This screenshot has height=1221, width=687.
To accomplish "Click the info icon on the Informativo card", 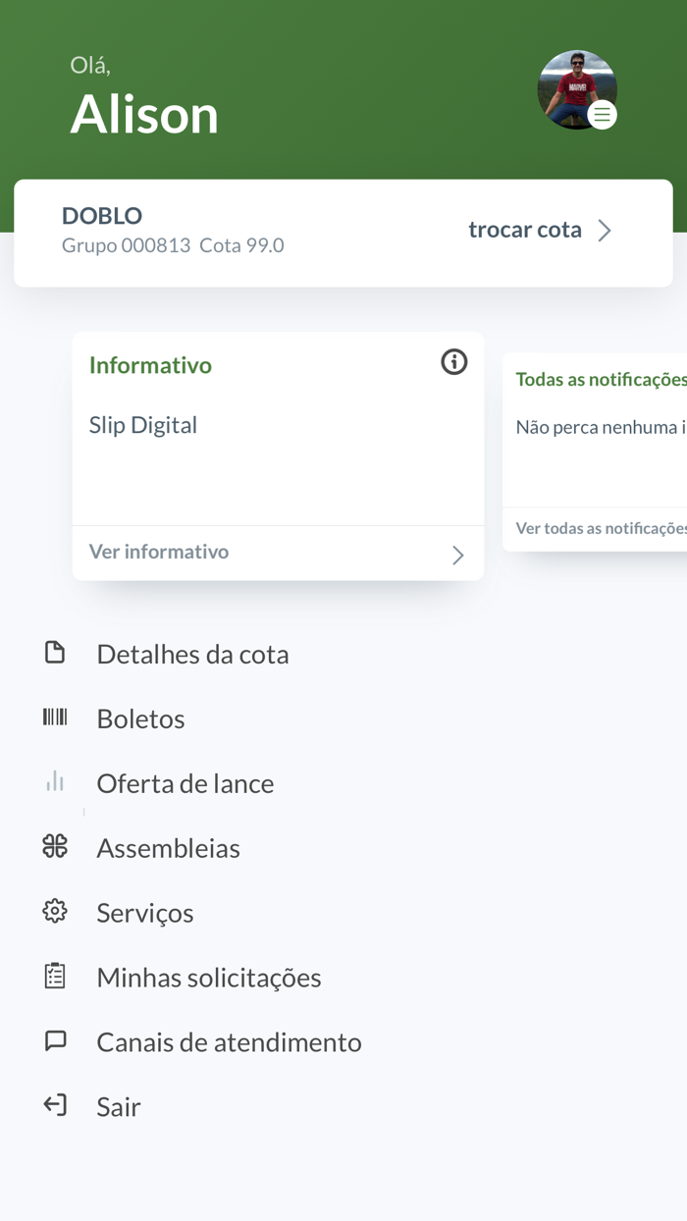I will pos(453,362).
